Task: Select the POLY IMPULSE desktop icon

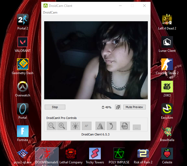Action: tap(119, 157)
